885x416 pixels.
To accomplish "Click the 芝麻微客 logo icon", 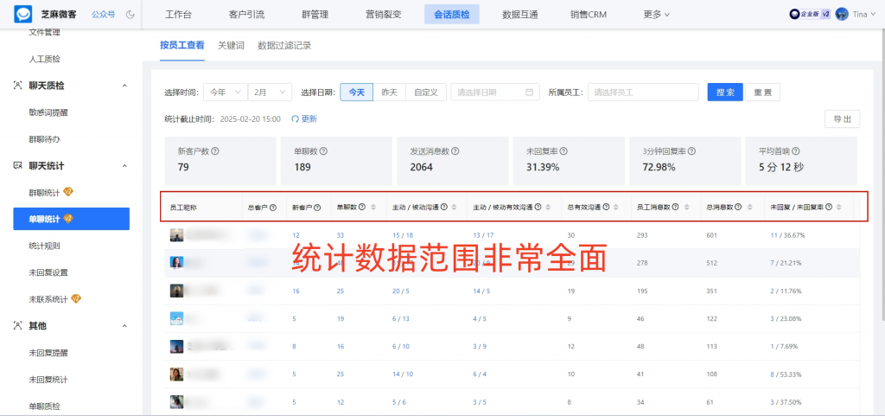I will coord(22,14).
